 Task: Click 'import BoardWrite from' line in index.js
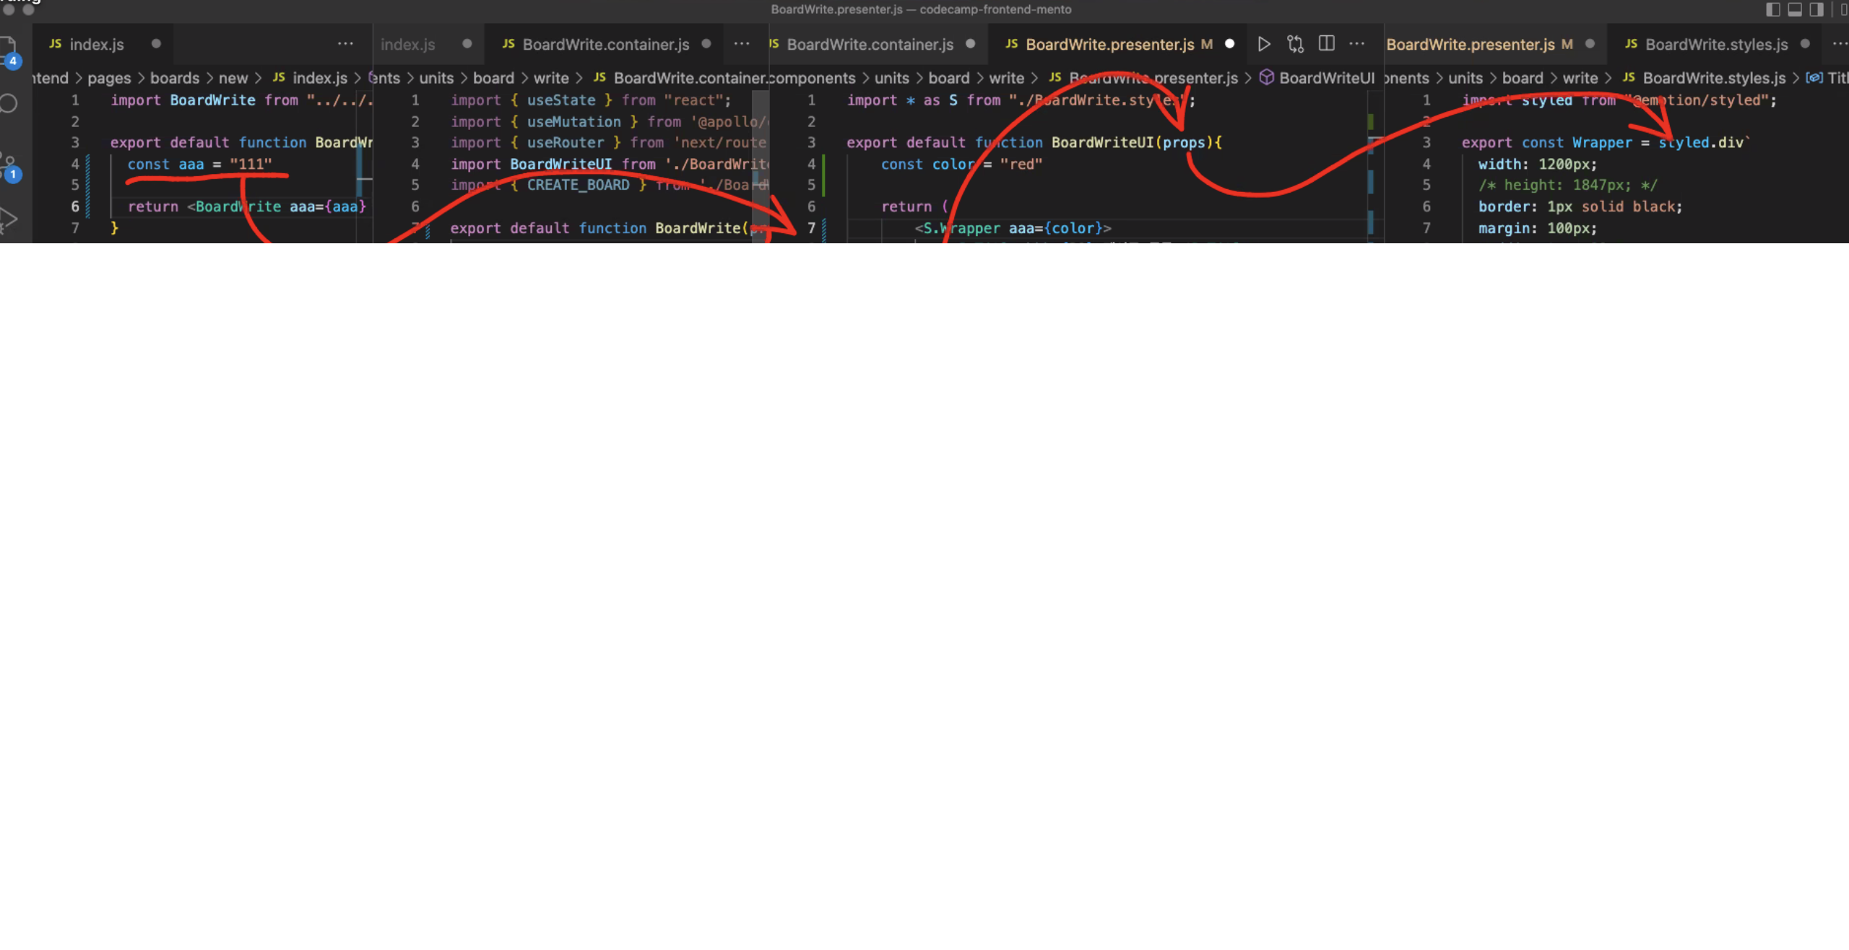(x=241, y=100)
